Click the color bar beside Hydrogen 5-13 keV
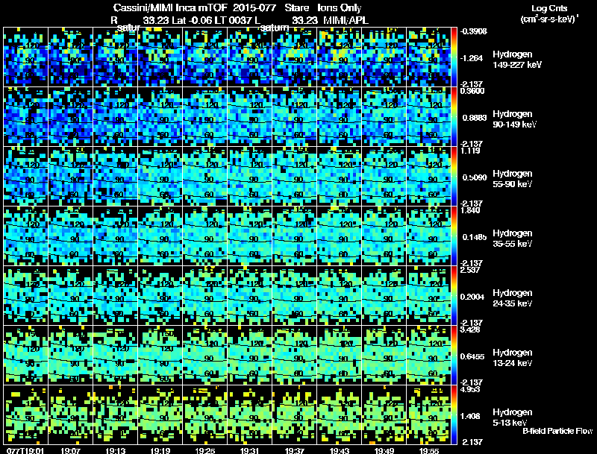 pyautogui.click(x=454, y=414)
